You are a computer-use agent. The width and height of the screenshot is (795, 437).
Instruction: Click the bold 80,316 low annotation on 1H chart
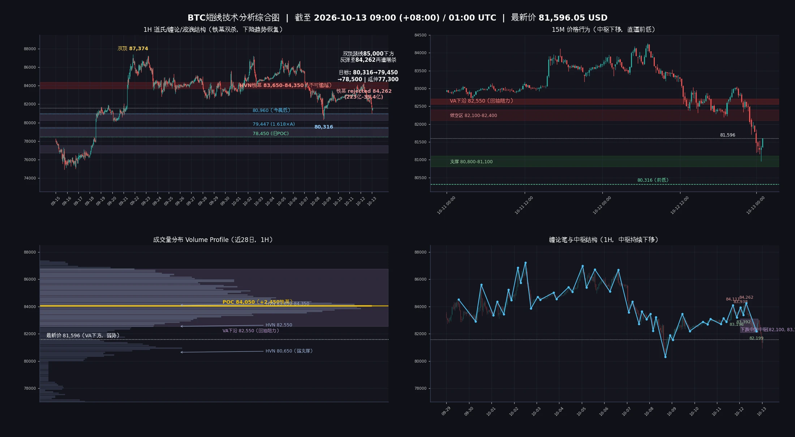324,127
